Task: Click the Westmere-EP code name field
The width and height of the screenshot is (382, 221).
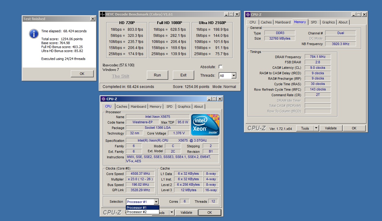Action: click(143, 122)
